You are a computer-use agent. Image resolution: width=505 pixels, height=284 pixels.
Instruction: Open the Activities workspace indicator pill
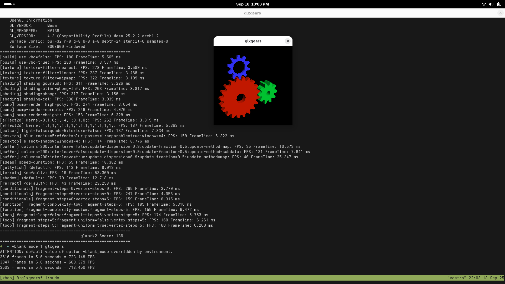[x=8, y=4]
